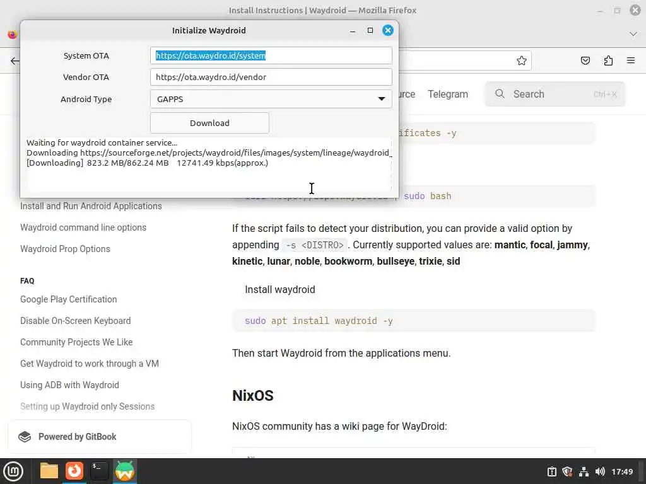The width and height of the screenshot is (646, 484).
Task: Click the sudo apt install waydroid code block
Action: [414, 321]
